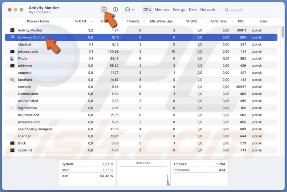Click the vertical scrollbar of process list
The height and width of the screenshot is (192, 287).
283,32
